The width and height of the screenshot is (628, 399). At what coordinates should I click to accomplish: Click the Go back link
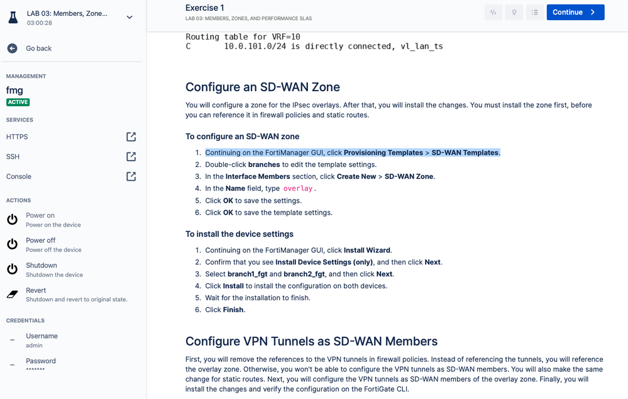[38, 48]
